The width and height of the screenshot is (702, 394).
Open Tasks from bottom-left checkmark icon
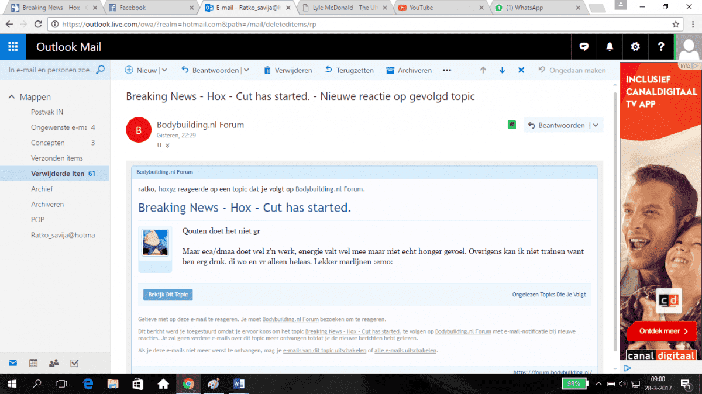(x=74, y=363)
